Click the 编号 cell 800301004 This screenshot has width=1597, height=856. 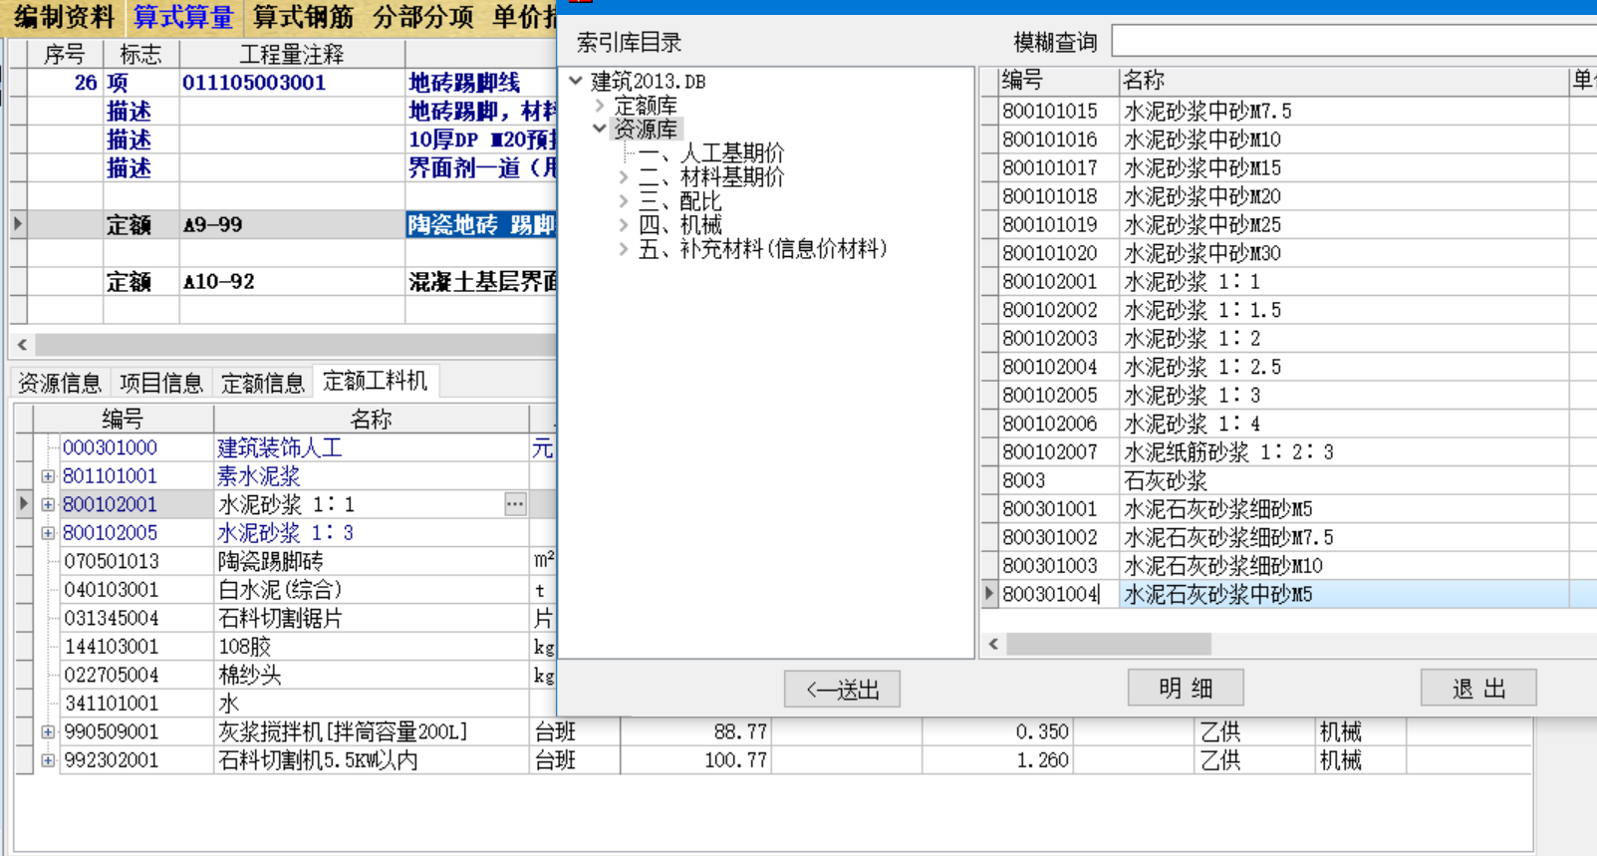[1058, 594]
